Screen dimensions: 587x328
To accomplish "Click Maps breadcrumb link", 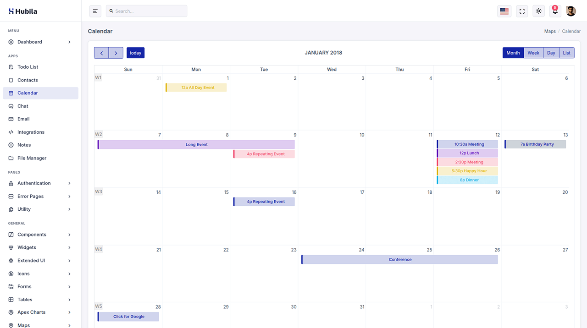I will 550,31.
